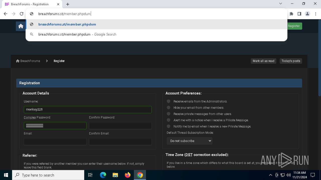
Task: Open the notification center icon
Action: tap(313, 175)
